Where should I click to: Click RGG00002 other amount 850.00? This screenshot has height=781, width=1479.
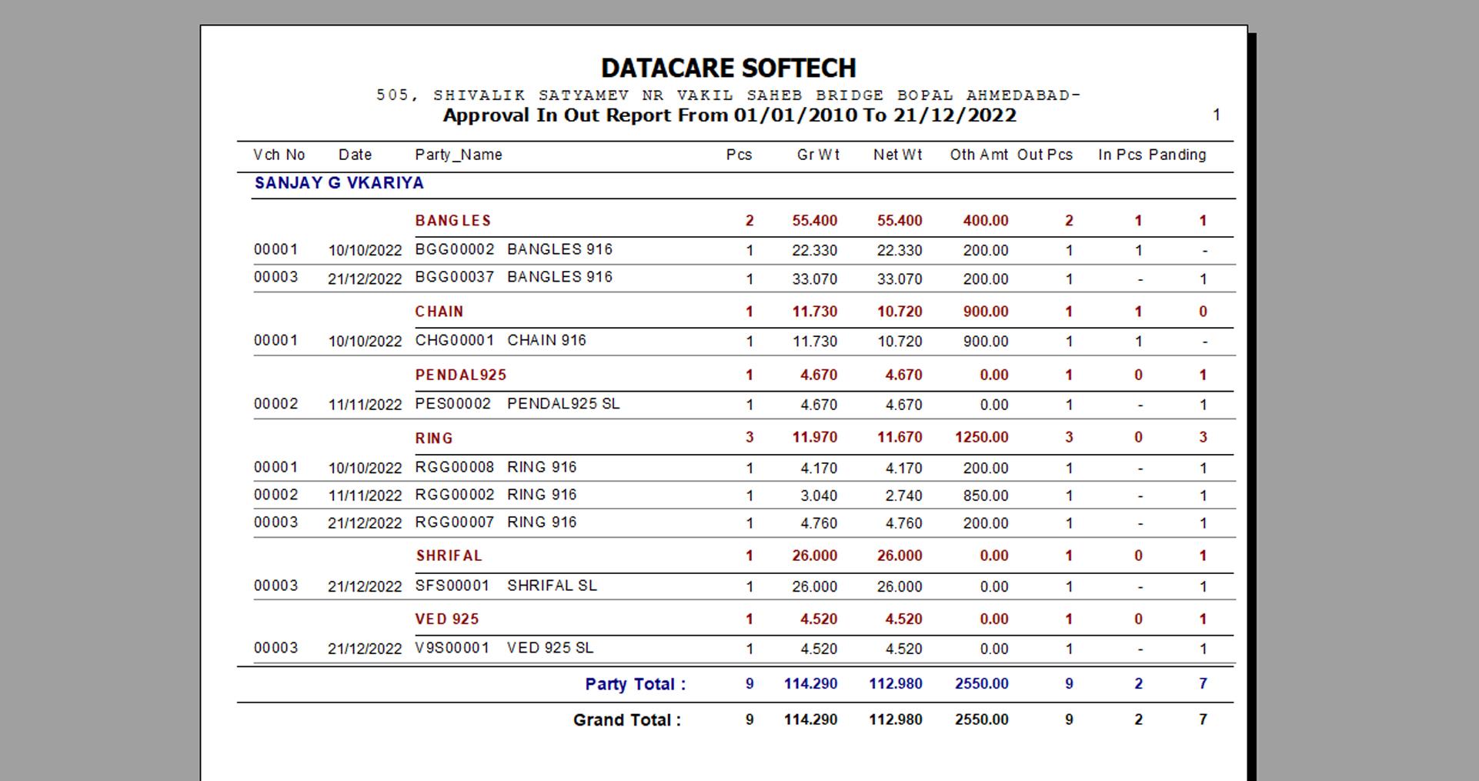[x=986, y=496]
